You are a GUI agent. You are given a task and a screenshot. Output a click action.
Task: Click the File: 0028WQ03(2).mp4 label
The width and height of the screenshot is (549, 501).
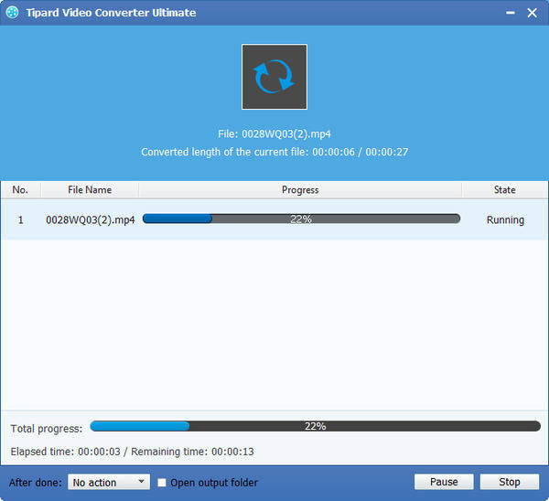click(x=274, y=133)
